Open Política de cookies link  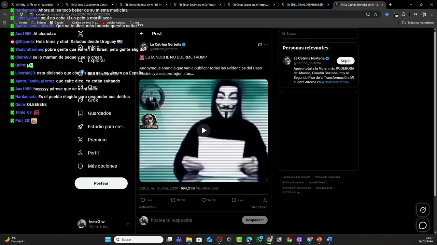[293, 182]
